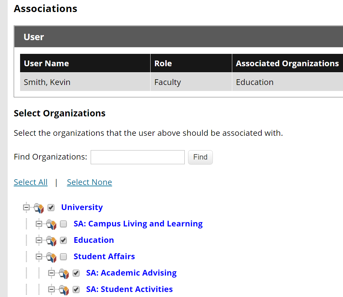343x297 pixels.
Task: Collapse the SA: Campus Living and Learning node
Action: point(39,223)
